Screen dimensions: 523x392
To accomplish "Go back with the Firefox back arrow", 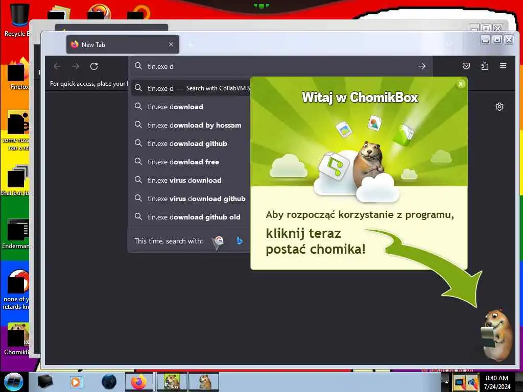I will coord(57,66).
